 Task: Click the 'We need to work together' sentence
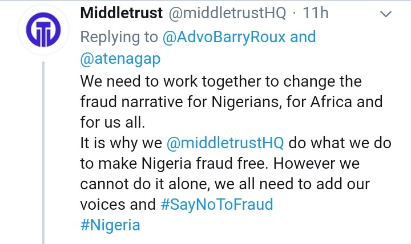221,82
